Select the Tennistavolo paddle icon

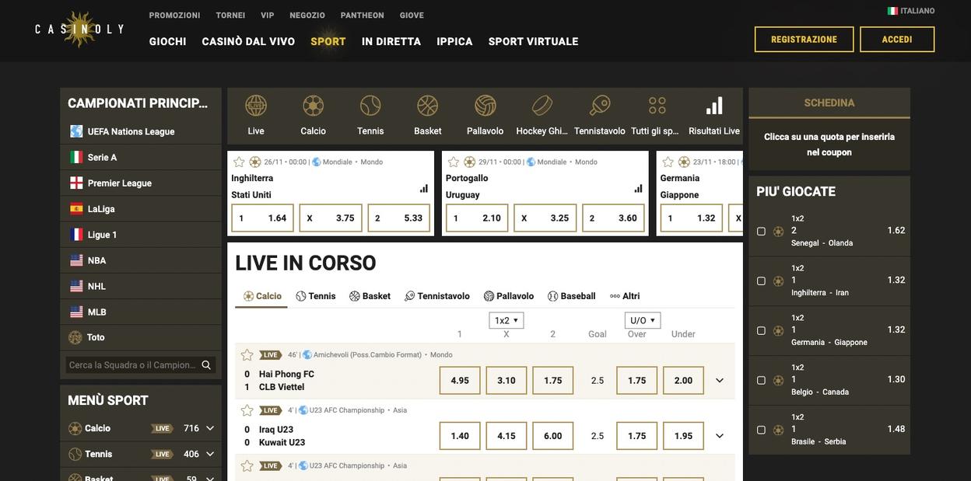[600, 106]
